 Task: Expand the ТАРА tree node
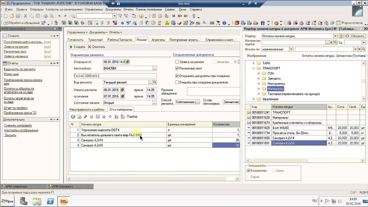click(x=254, y=63)
